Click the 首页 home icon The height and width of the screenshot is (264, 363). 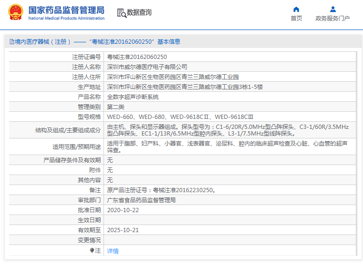pos(296,9)
